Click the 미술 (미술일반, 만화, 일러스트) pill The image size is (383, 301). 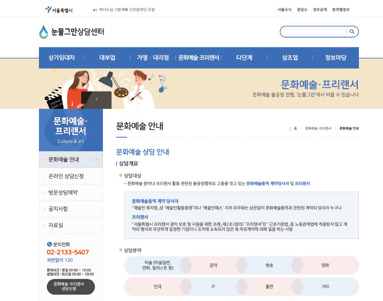[x=158, y=265]
